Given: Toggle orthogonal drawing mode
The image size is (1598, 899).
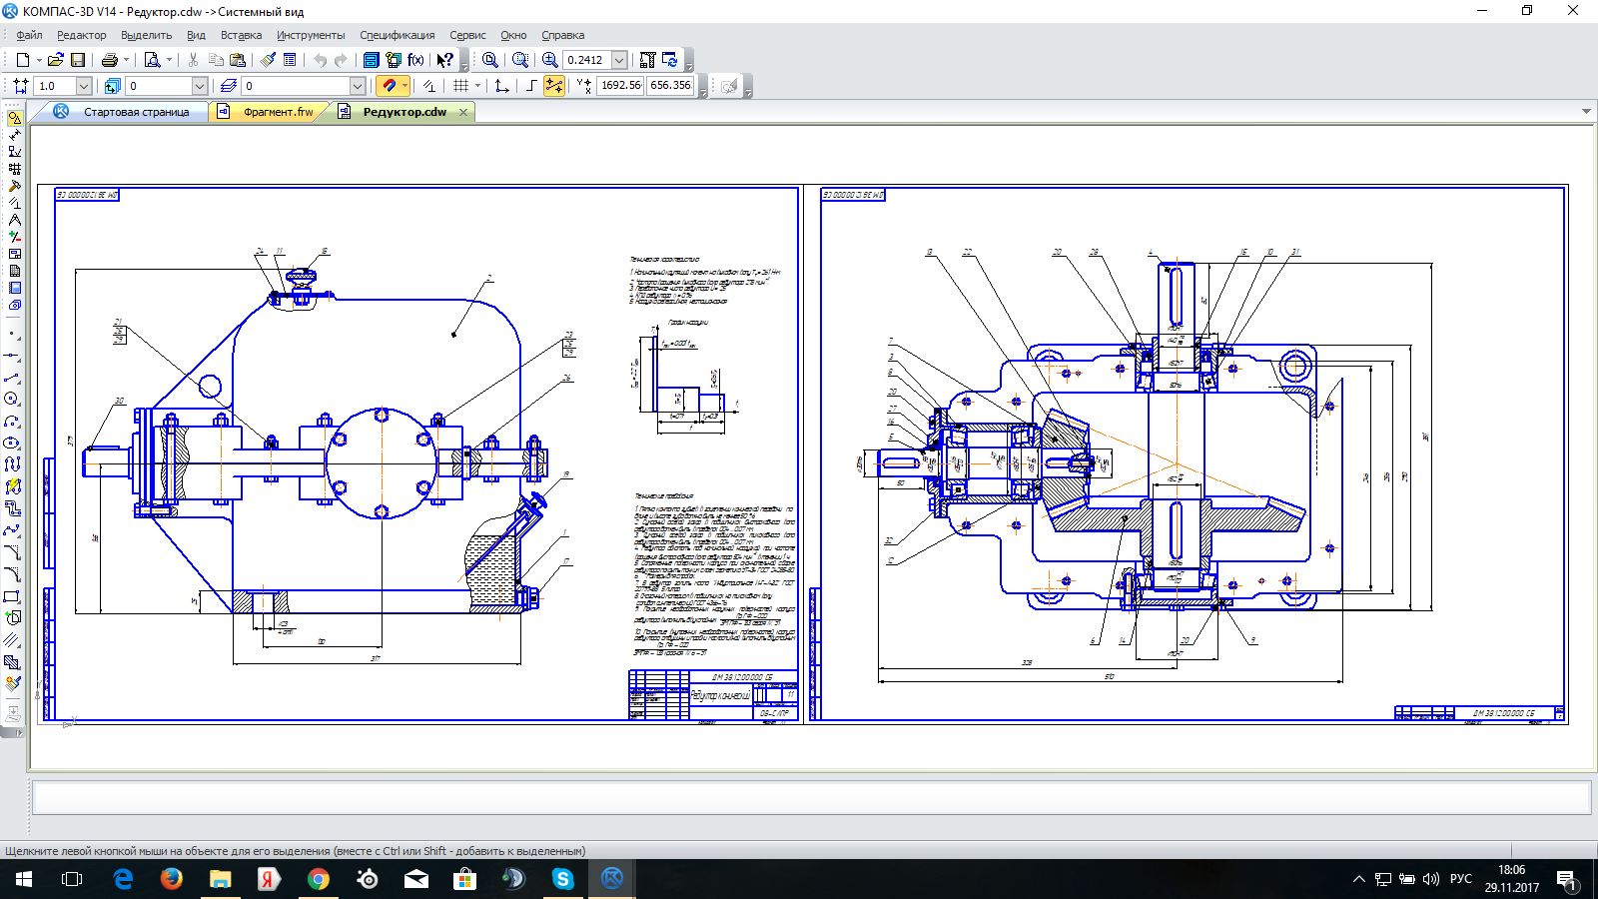Looking at the screenshot, I should tap(530, 86).
